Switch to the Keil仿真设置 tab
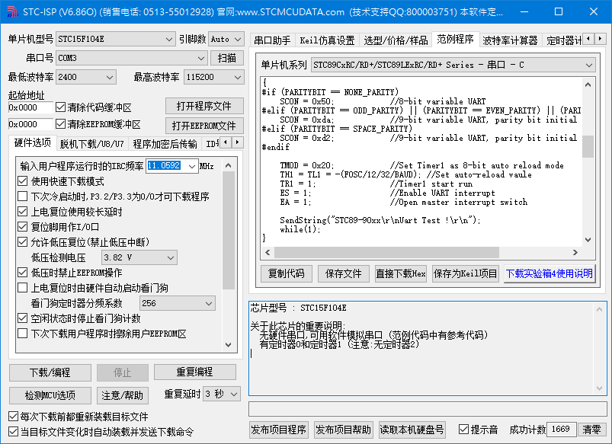 [x=327, y=40]
